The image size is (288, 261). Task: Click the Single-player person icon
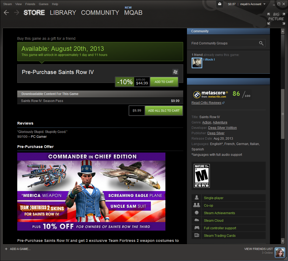[x=196, y=198]
